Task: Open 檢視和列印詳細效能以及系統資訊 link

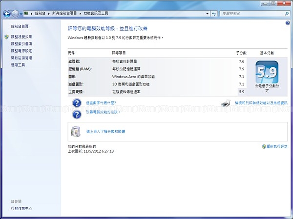Action: pyautogui.click(x=261, y=103)
